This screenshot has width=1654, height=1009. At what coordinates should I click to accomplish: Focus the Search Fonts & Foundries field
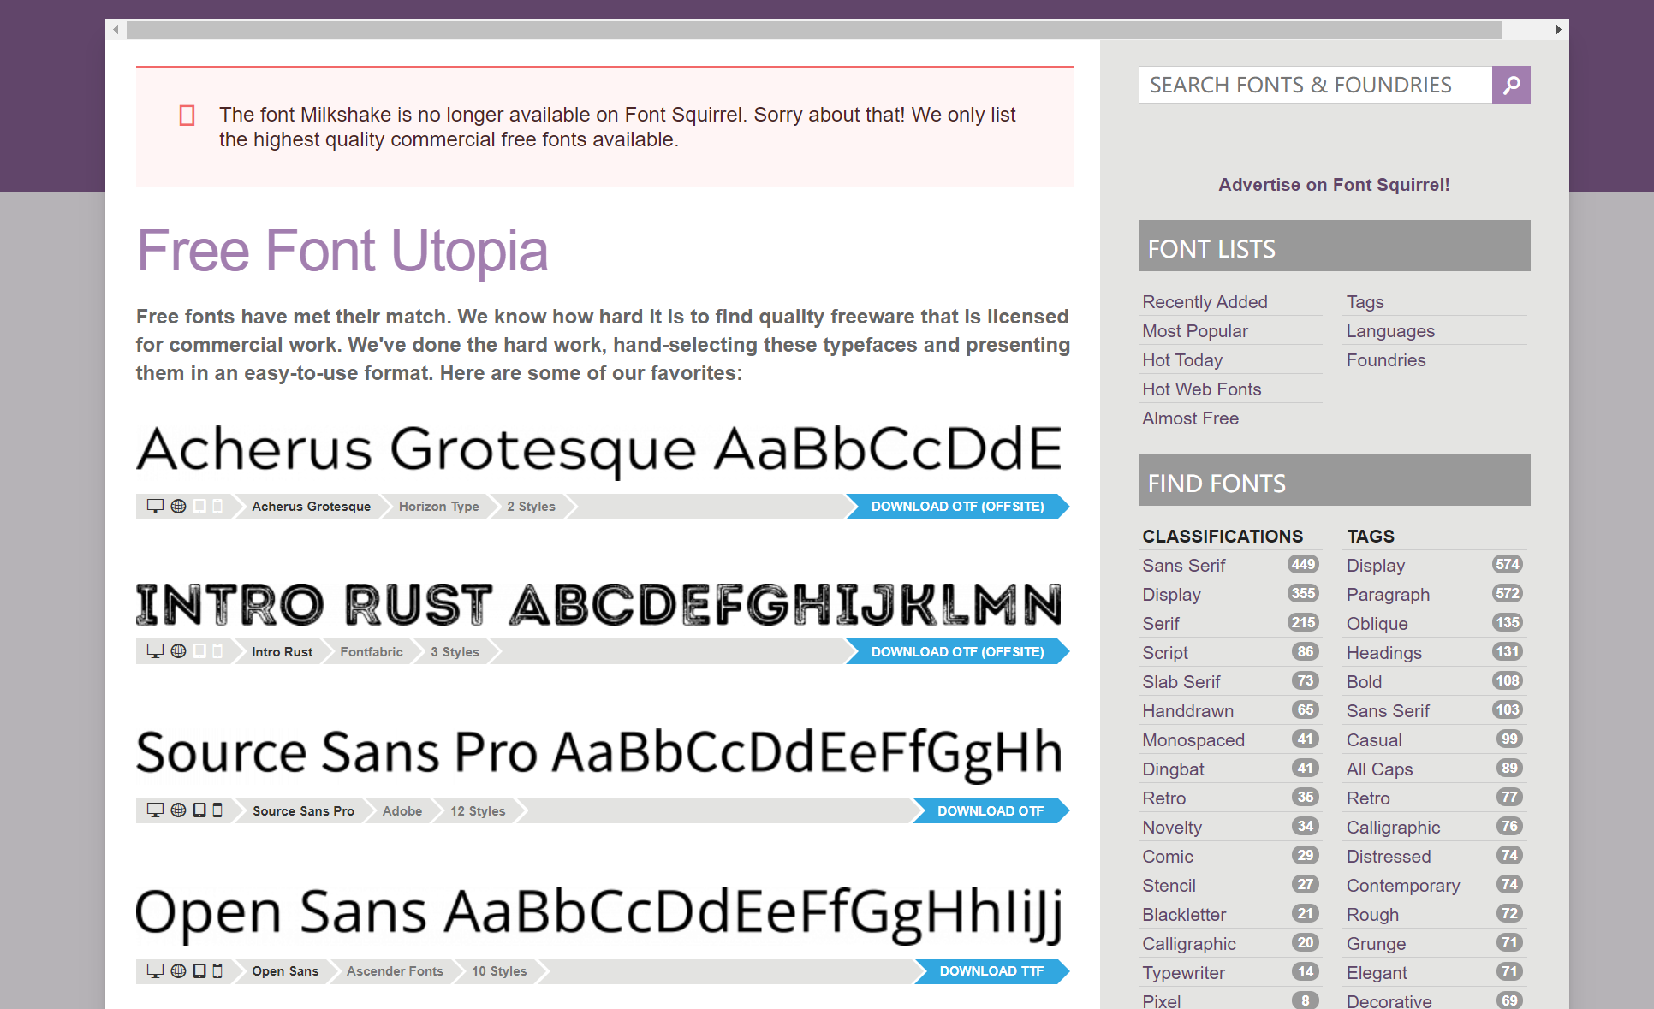(1315, 85)
